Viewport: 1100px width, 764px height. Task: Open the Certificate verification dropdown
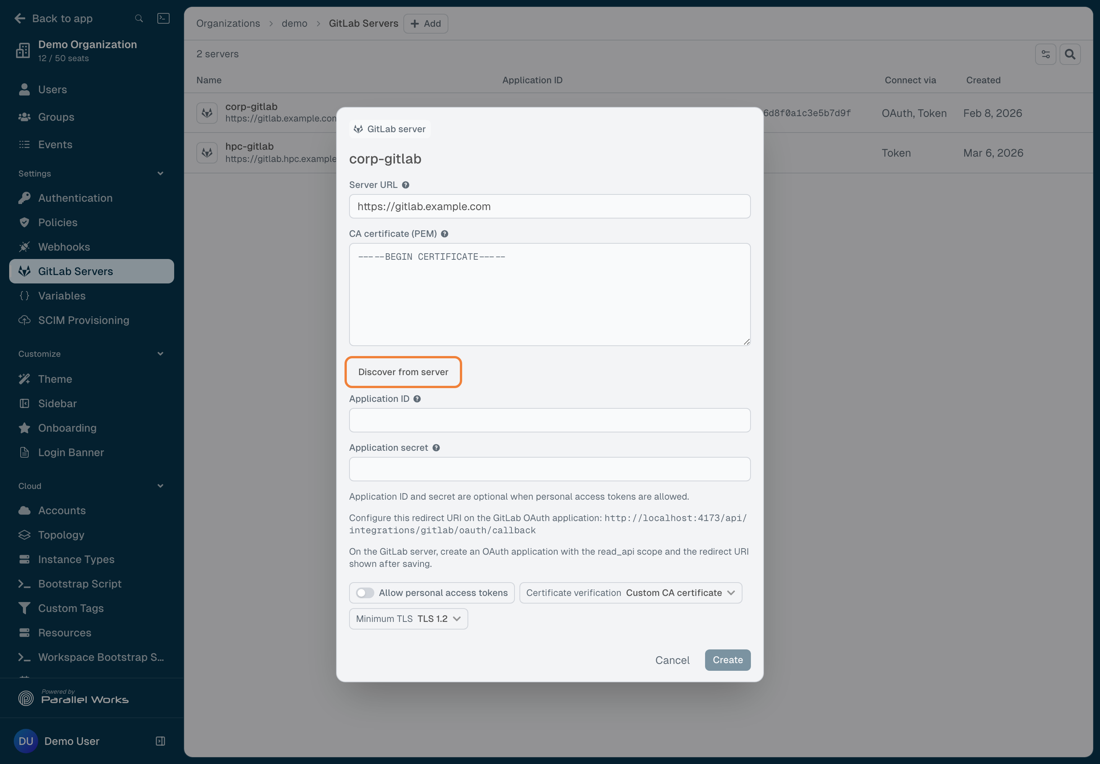tap(631, 592)
